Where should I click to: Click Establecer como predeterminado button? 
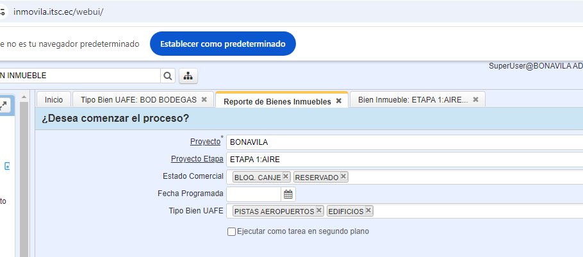[223, 44]
